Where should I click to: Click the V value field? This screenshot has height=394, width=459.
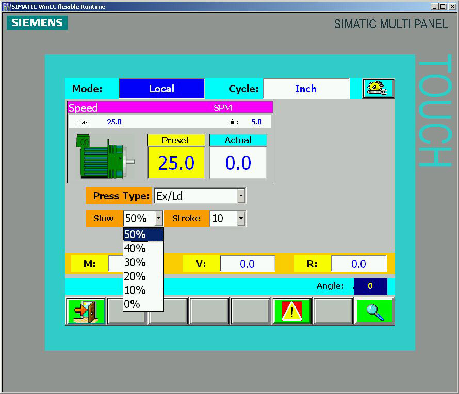248,264
